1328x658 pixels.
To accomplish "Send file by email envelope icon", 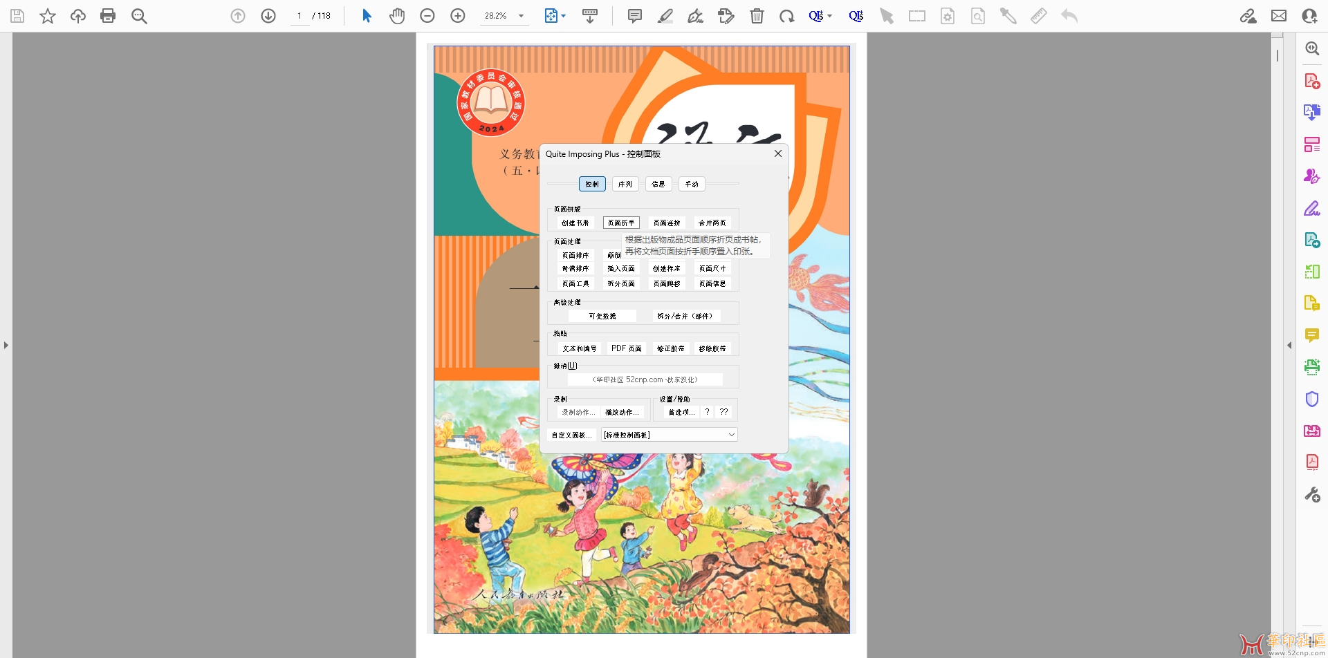I will (1279, 16).
